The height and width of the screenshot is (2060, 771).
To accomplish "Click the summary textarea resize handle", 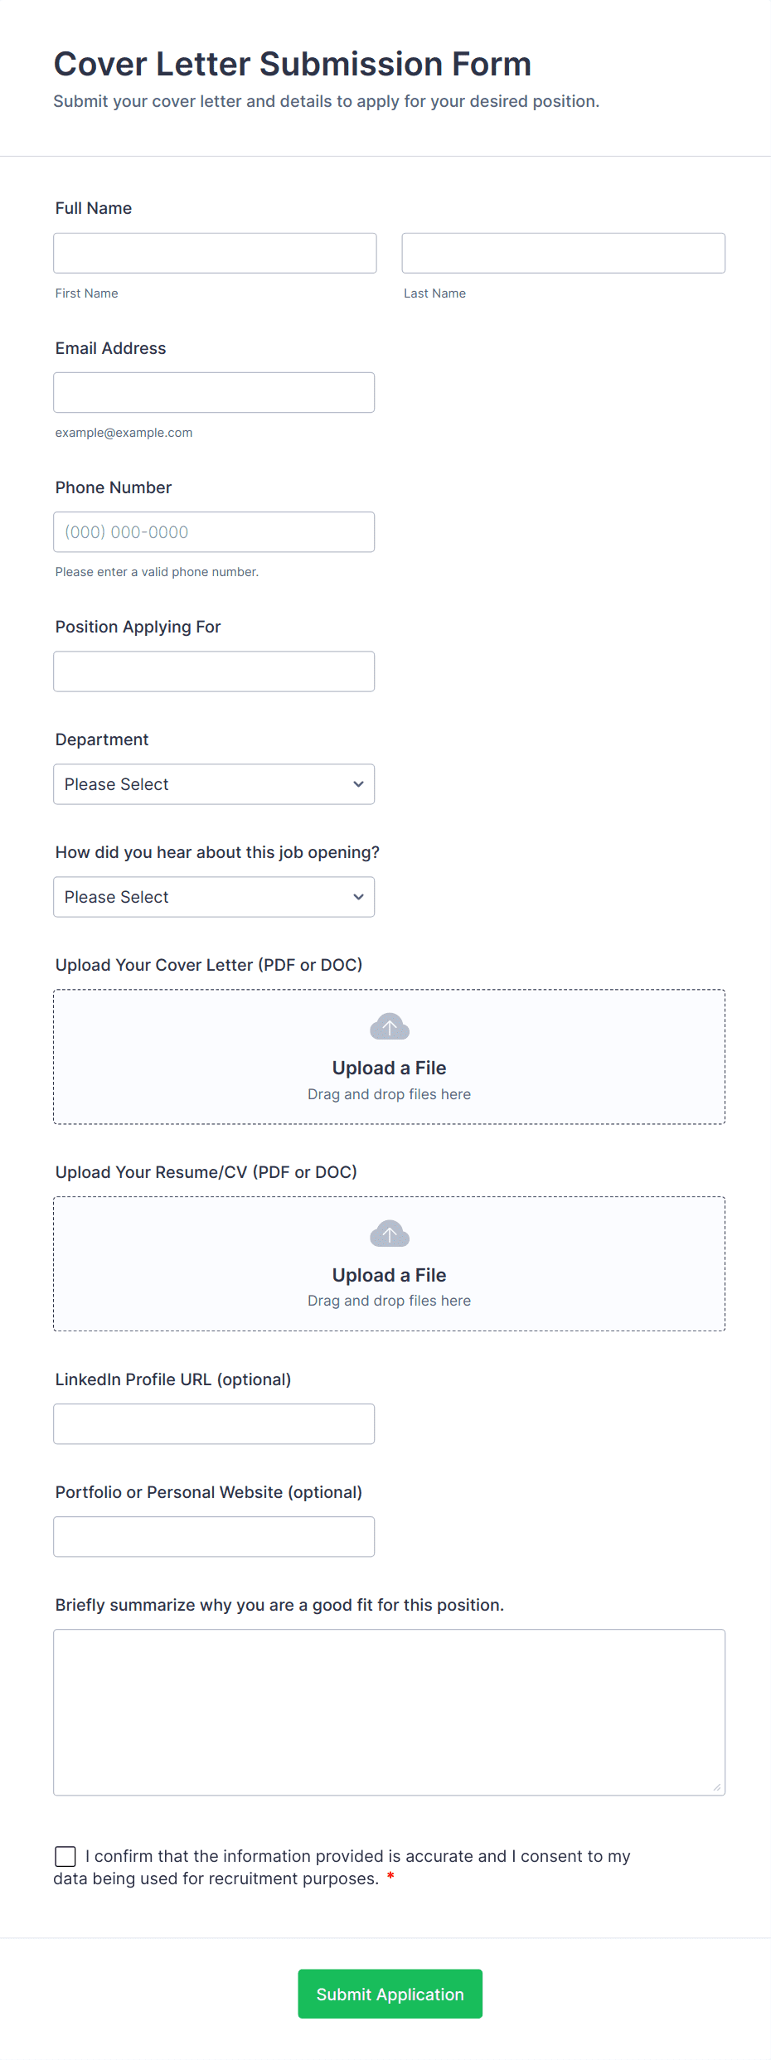I will (717, 1787).
